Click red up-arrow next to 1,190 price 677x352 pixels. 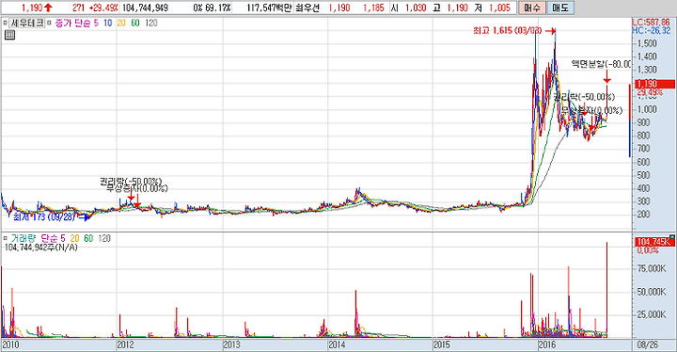48,8
